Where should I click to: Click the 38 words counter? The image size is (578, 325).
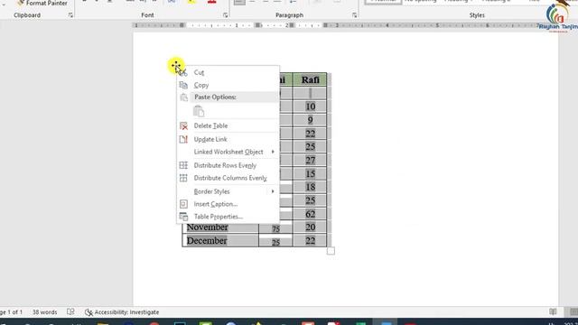click(44, 312)
